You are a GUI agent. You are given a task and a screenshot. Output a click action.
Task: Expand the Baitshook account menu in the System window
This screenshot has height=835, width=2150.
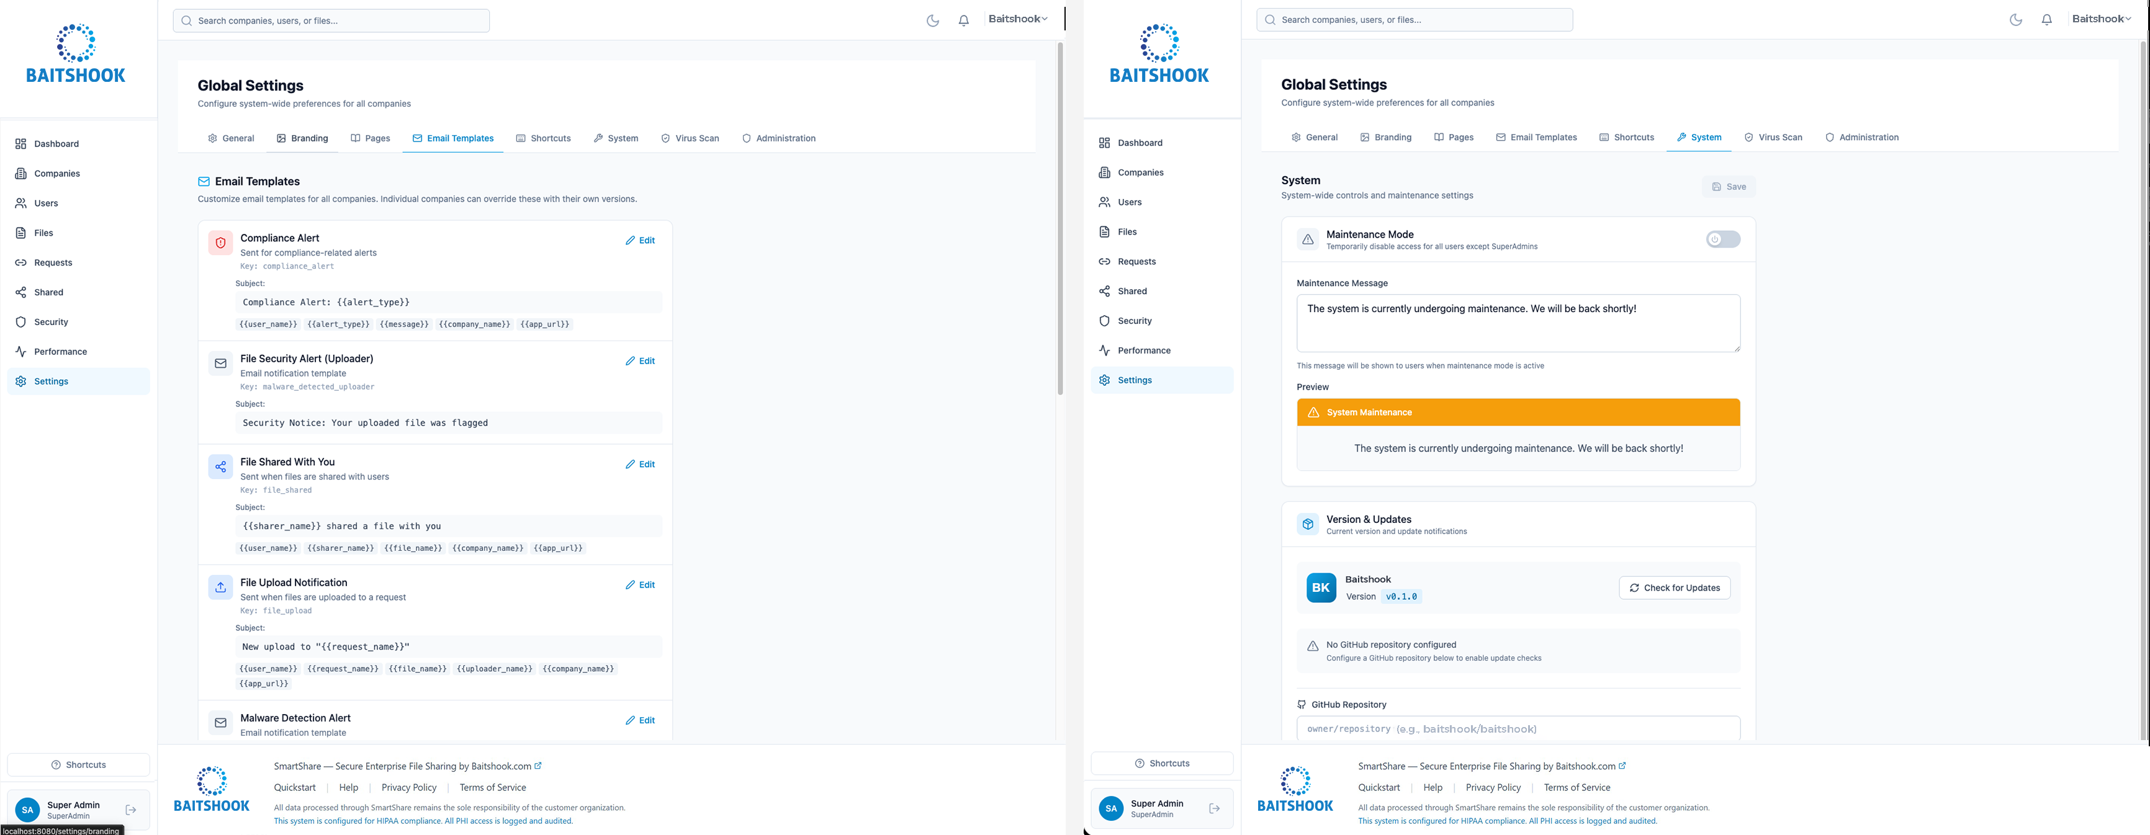point(2101,19)
